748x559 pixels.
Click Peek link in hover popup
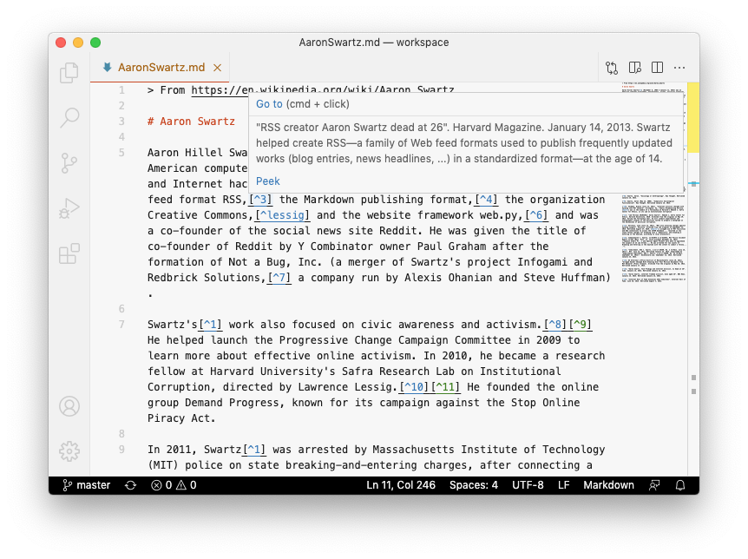[267, 181]
